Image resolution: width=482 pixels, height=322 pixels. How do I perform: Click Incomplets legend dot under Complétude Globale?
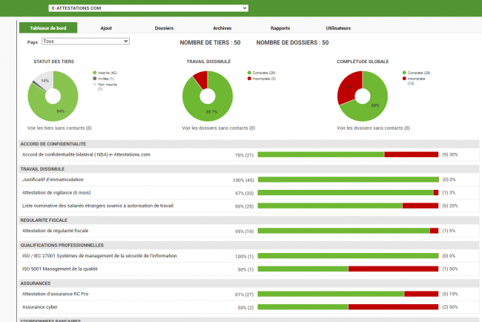coord(404,79)
